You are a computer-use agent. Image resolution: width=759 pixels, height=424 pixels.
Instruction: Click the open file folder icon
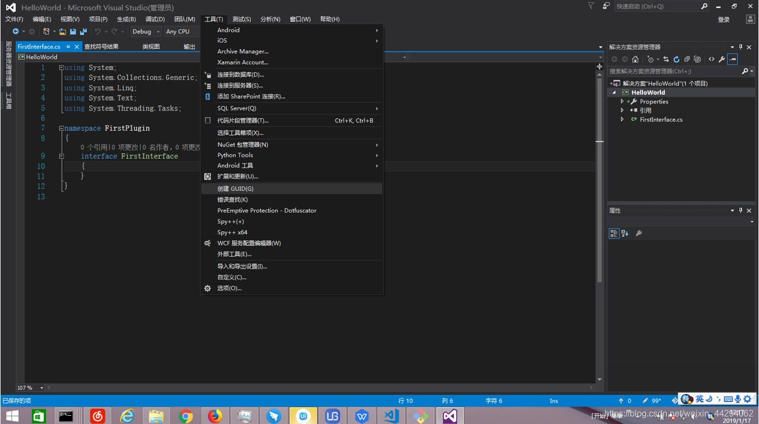(x=62, y=32)
